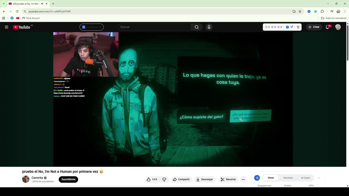Switch to the Vistas tab
The width and height of the screenshot is (349, 196).
point(271,178)
